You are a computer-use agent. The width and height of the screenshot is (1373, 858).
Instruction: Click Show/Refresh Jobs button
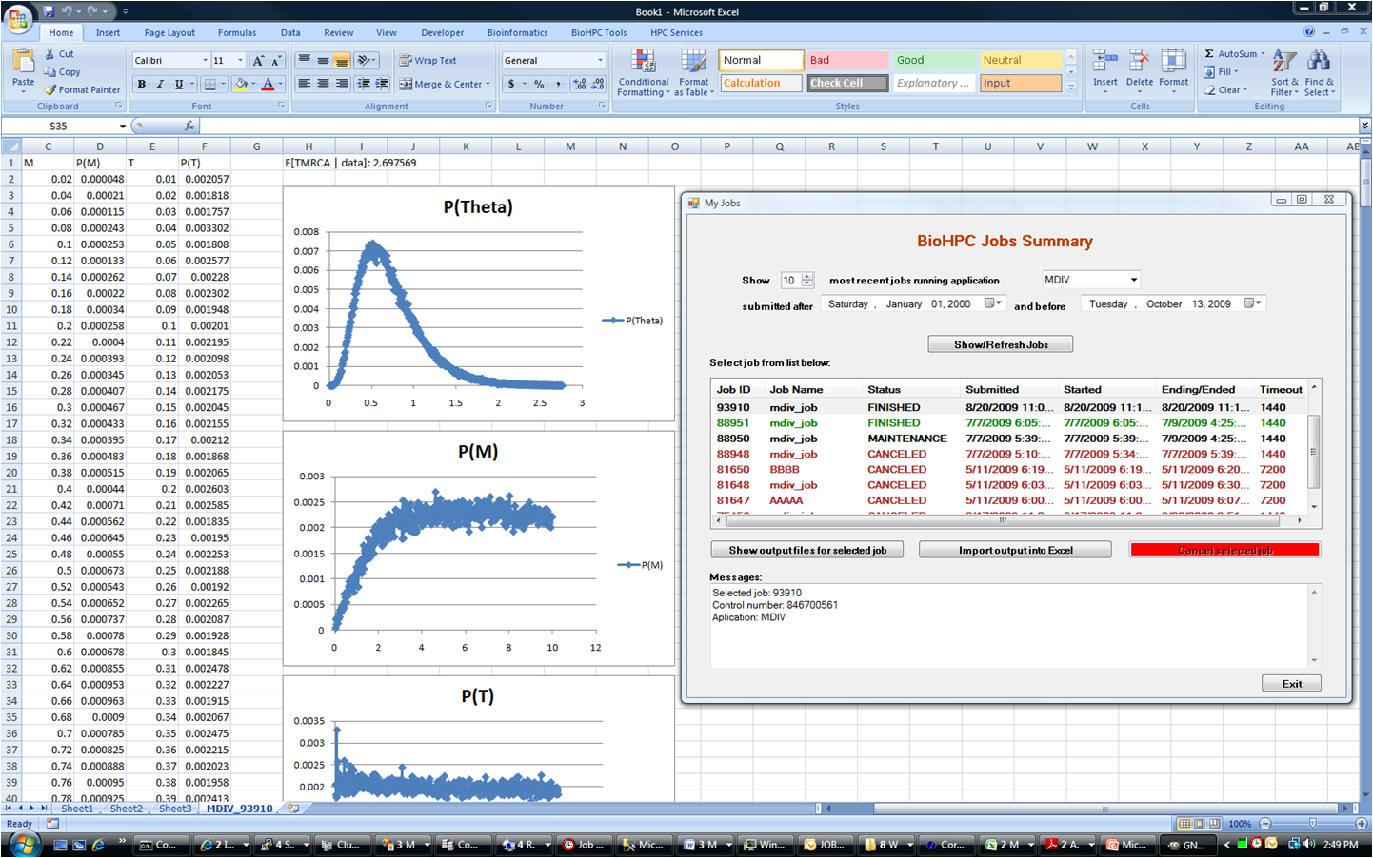click(1001, 344)
